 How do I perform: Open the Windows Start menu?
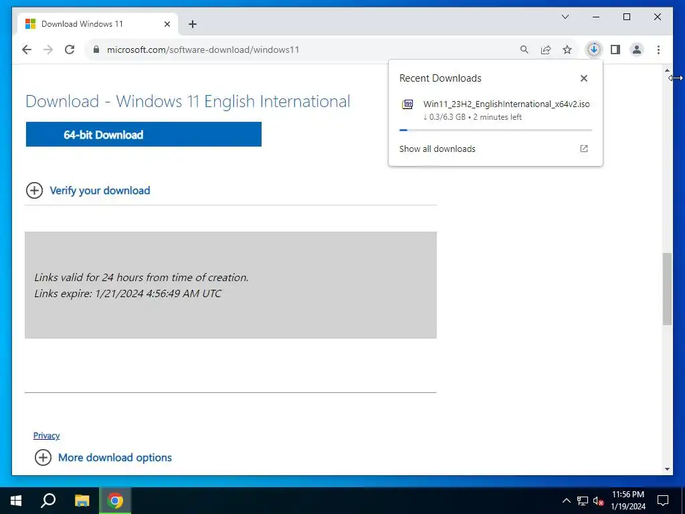16,501
